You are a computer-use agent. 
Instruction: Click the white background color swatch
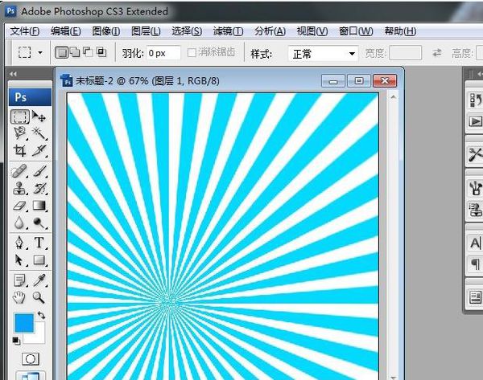[x=39, y=337]
